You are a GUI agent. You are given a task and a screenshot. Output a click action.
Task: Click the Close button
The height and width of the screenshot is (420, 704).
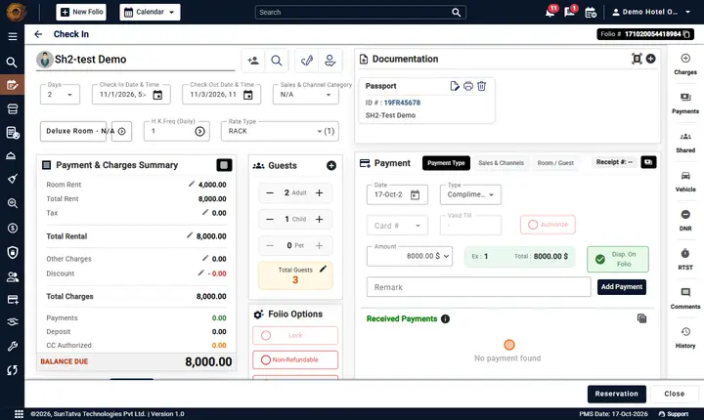click(x=675, y=394)
